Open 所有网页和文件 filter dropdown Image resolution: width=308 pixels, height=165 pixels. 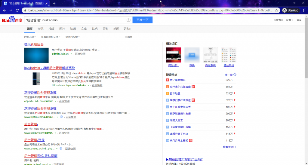tap(51, 37)
